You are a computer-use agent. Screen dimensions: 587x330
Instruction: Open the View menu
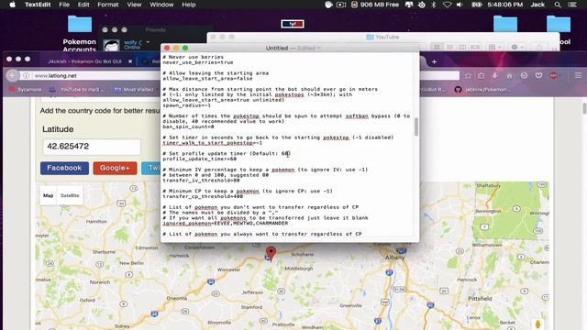[134, 5]
